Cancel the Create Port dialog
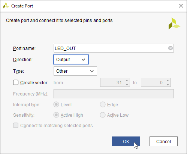The image size is (187, 154). tap(163, 141)
